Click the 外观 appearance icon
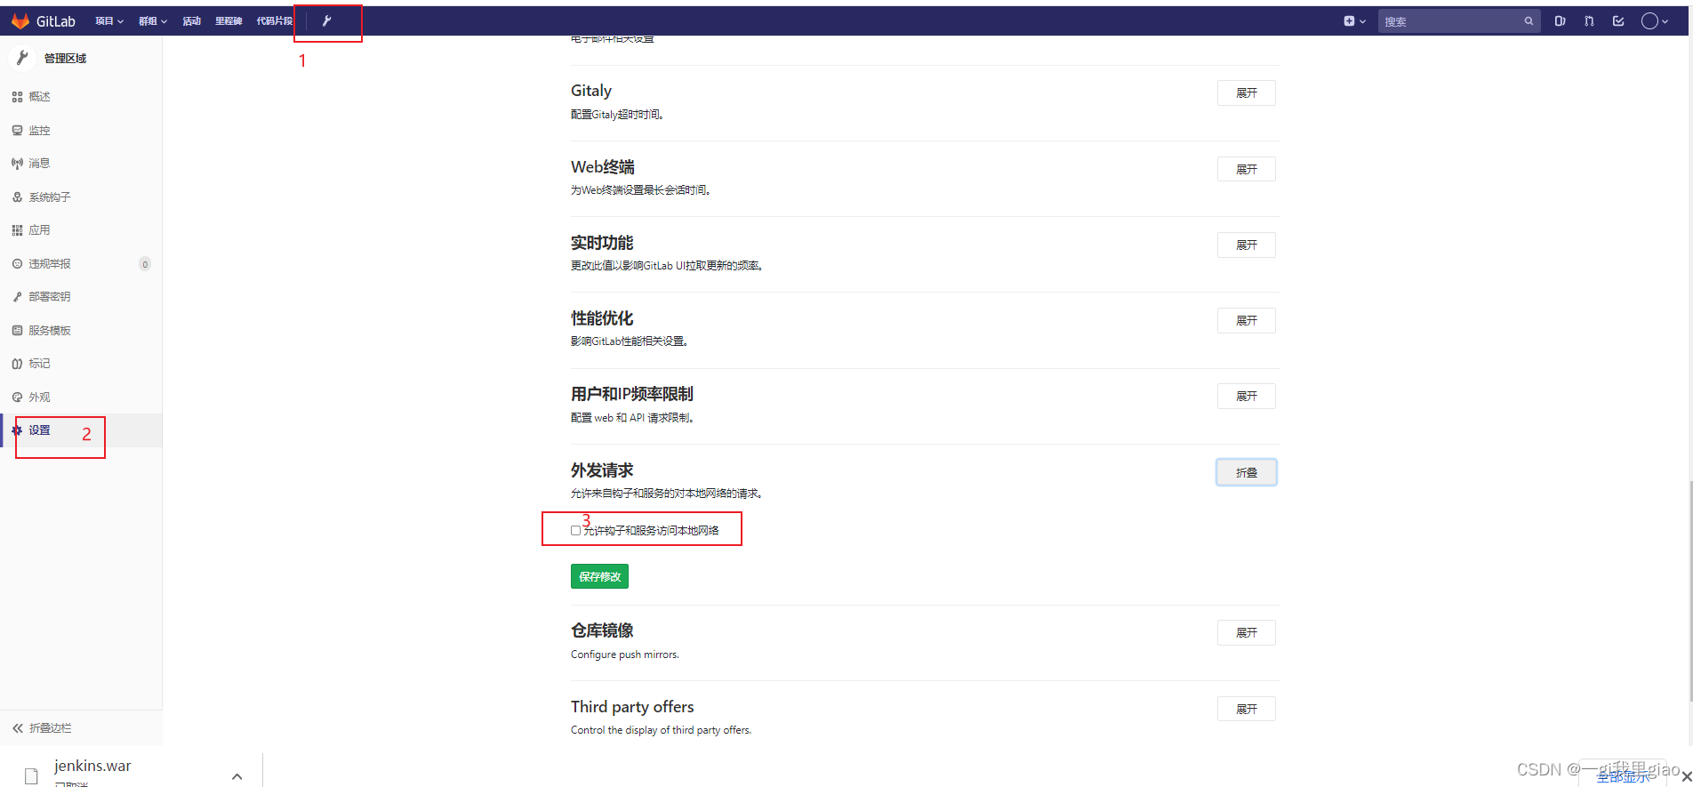1693x787 pixels. pyautogui.click(x=17, y=398)
